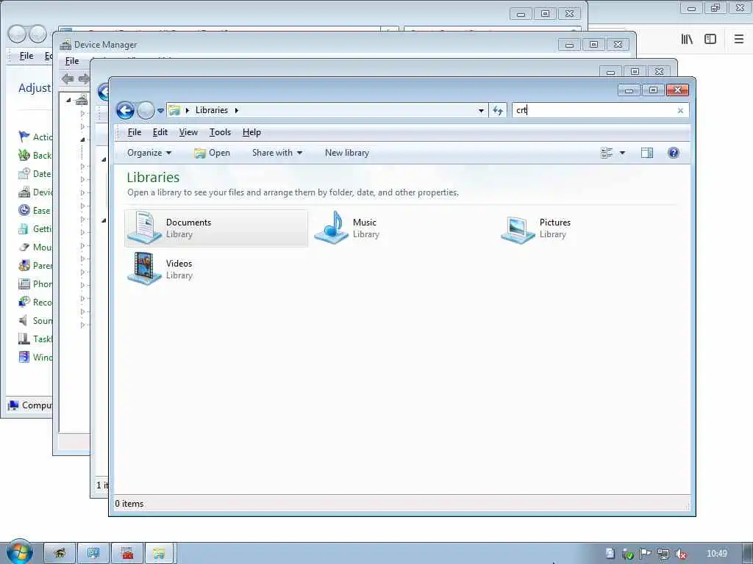Click the Back arrow in Libraries window

tap(125, 110)
